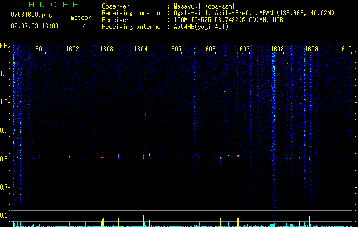Click the 0.8 kHz axis label
Viewport: 358px width, 227px height.
5,159
